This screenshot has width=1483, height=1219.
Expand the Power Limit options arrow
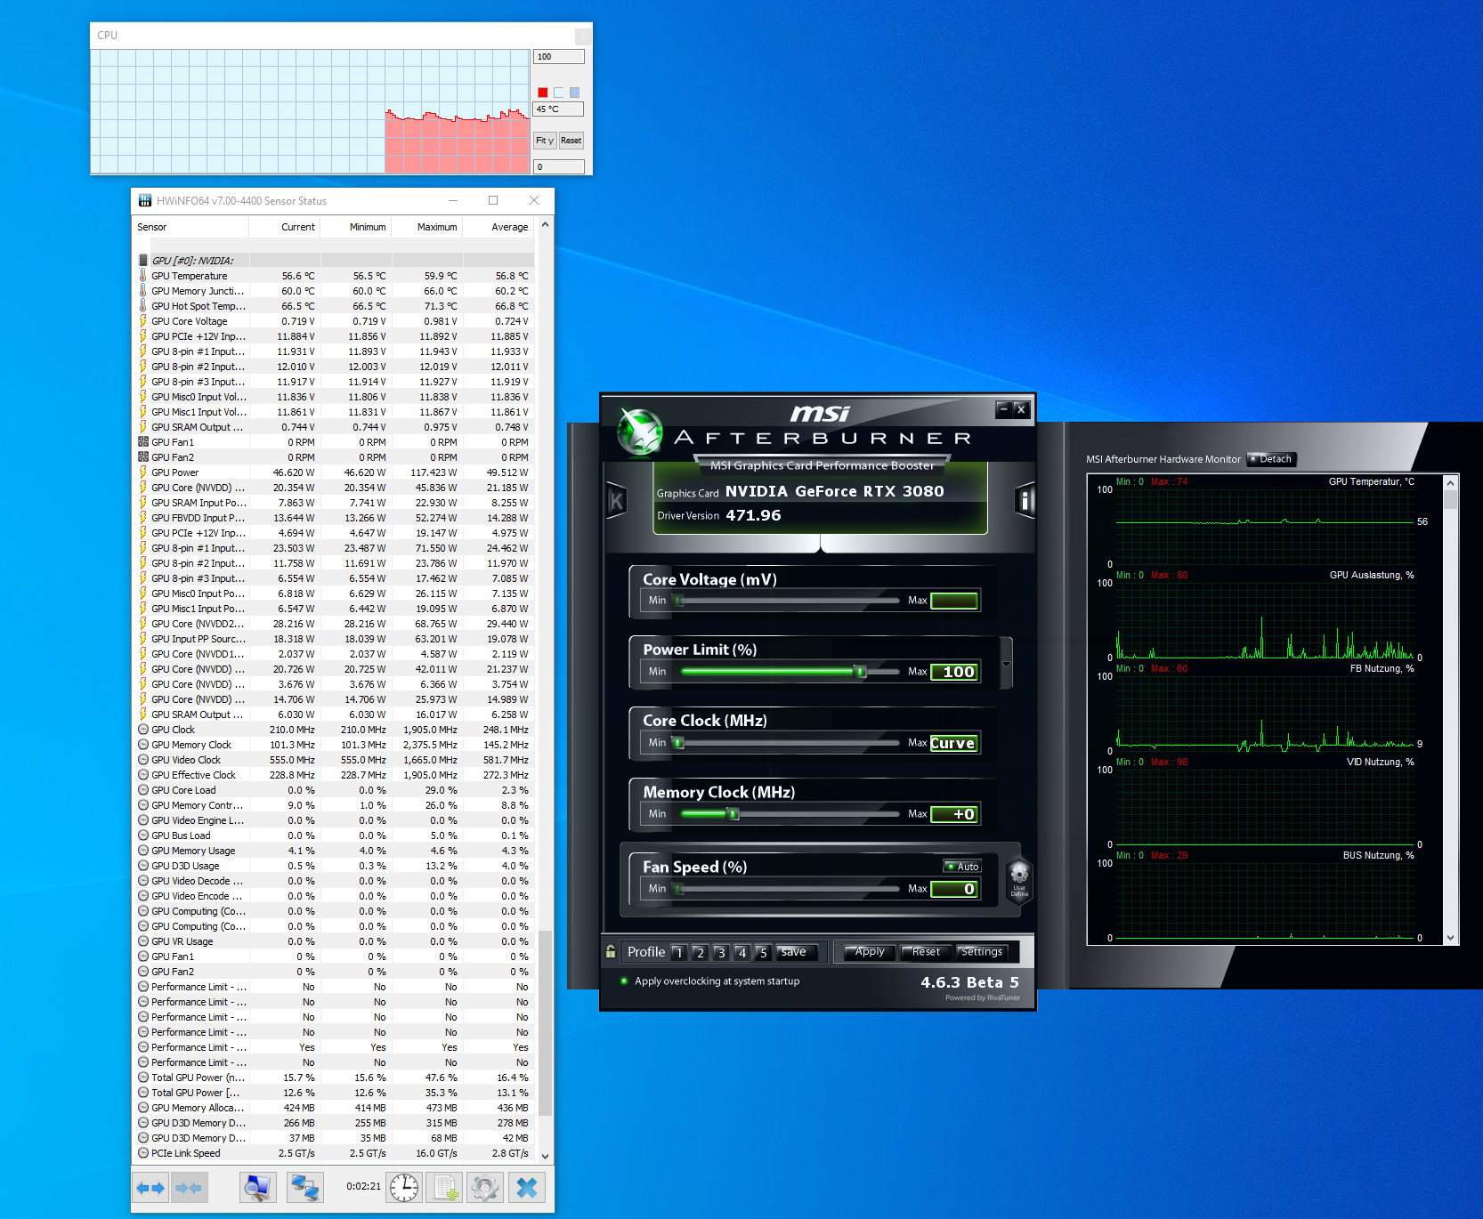coord(1007,664)
